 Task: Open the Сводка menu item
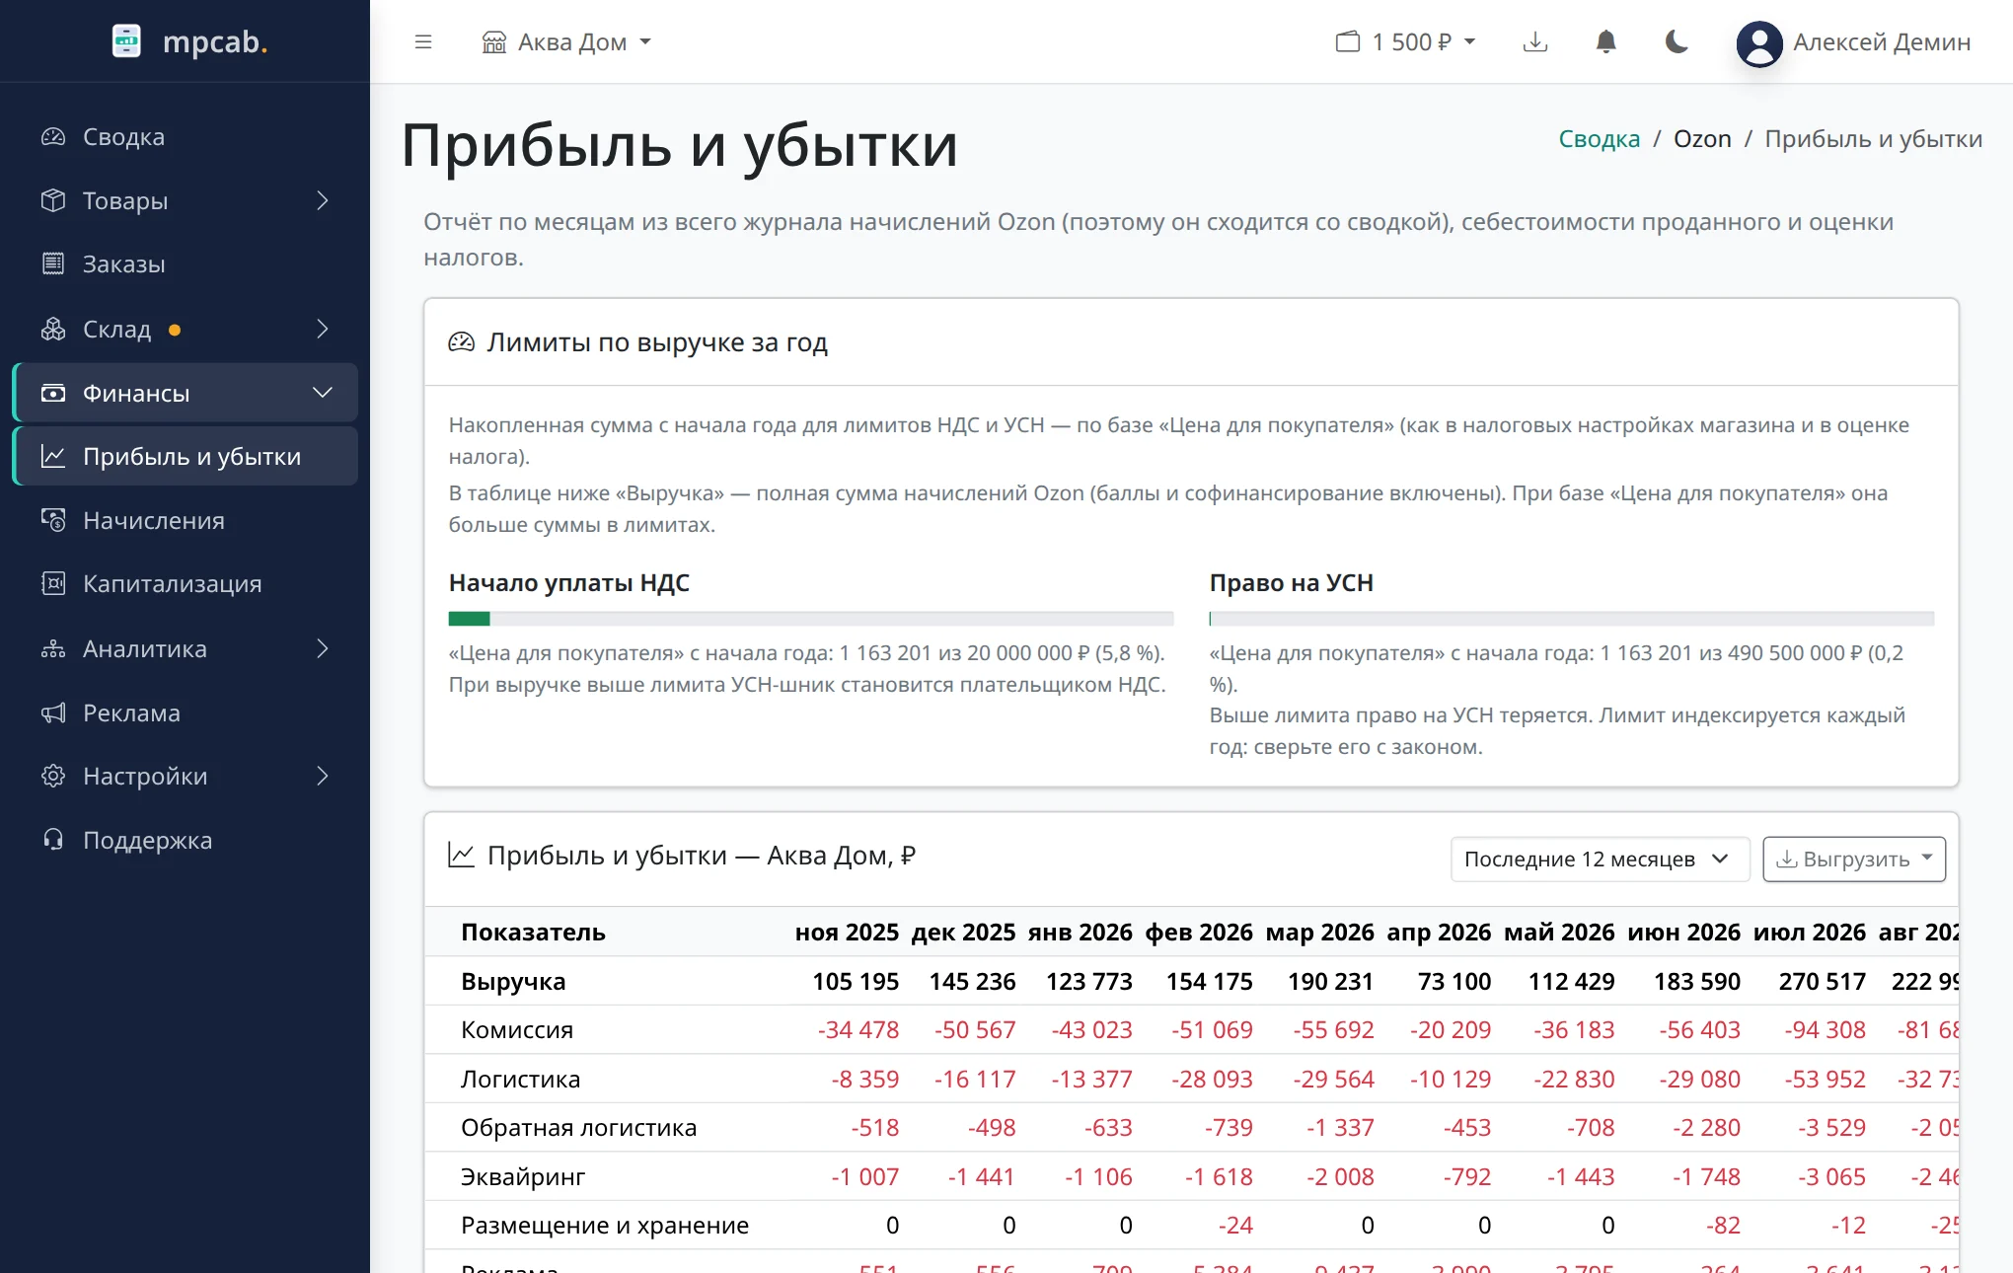[186, 137]
